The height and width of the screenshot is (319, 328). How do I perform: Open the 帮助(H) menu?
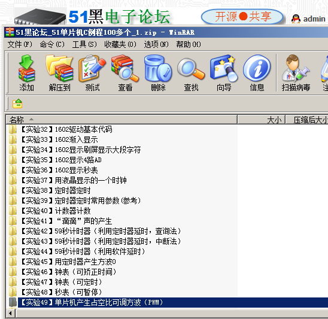(x=189, y=44)
